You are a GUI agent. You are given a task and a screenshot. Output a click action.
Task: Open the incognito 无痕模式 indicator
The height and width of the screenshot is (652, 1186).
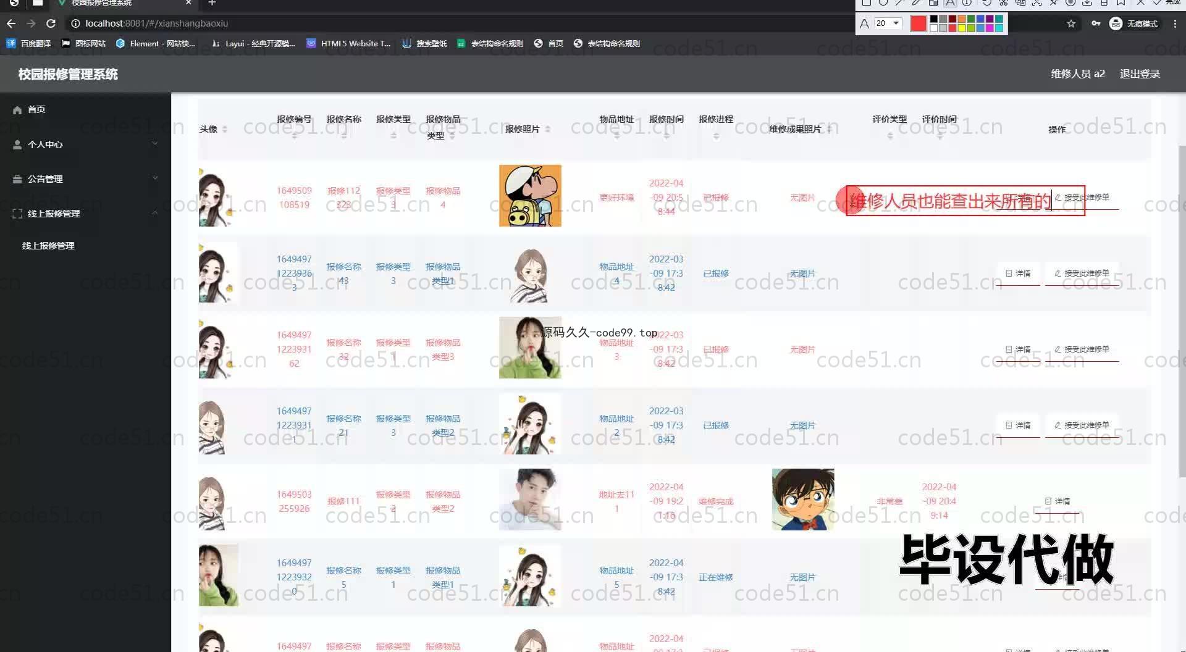point(1133,23)
